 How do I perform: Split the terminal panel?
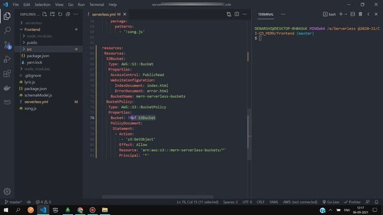pyautogui.click(x=352, y=14)
